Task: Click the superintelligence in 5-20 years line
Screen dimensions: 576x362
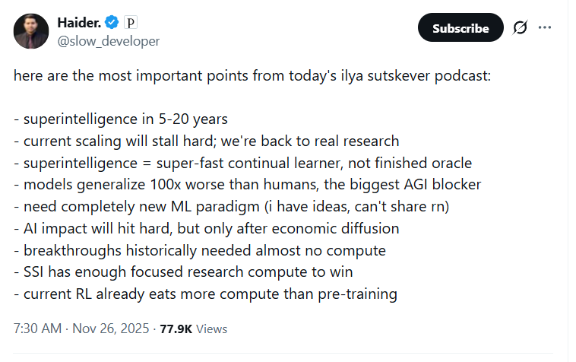Action: click(x=121, y=119)
